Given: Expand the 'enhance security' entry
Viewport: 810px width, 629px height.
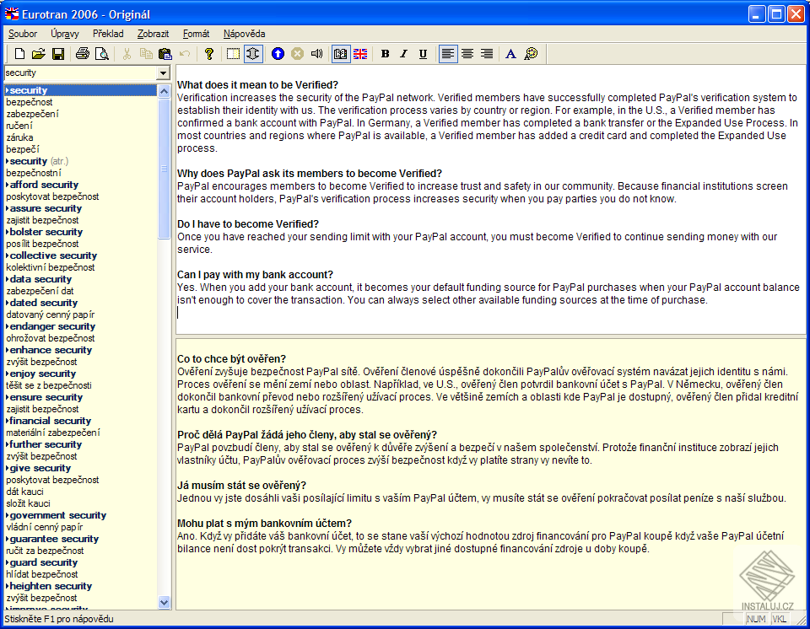Looking at the screenshot, I should point(8,350).
